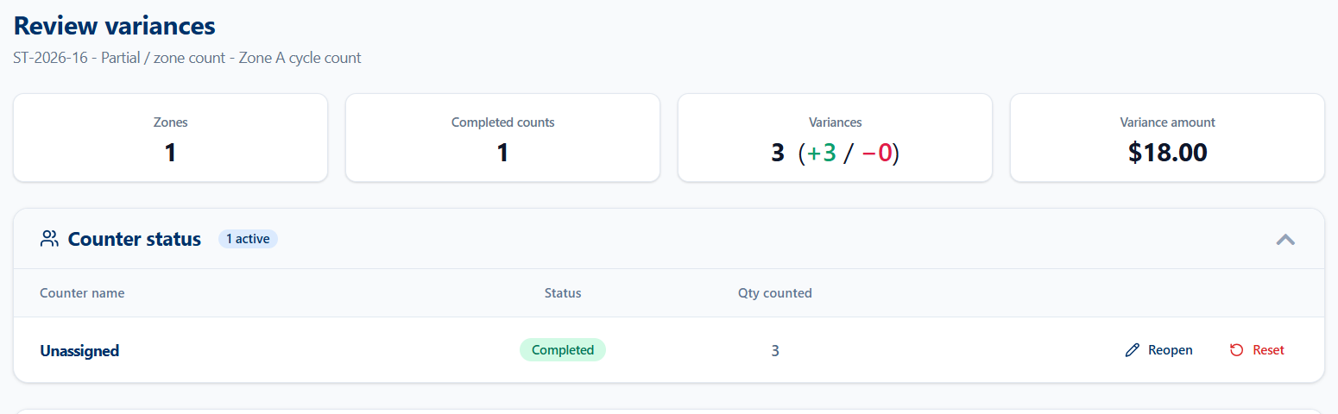
Task: Select the Unassigned counter name
Action: tap(79, 350)
